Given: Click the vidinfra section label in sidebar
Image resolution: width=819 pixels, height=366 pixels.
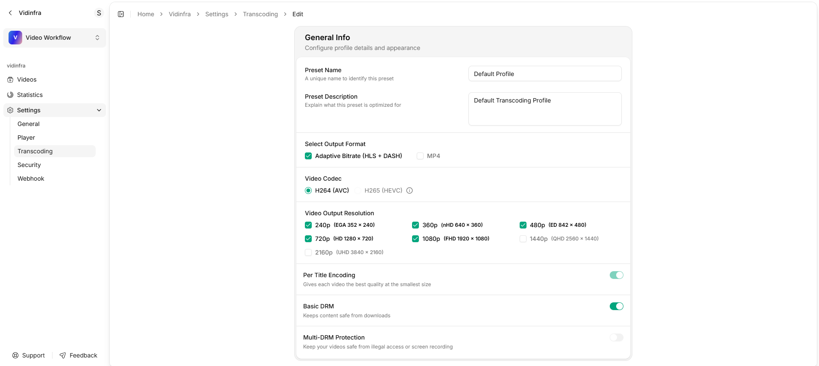Looking at the screenshot, I should tap(16, 66).
